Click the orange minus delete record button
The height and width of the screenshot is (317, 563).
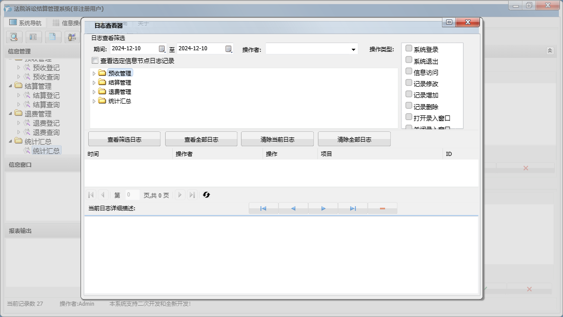[383, 209]
